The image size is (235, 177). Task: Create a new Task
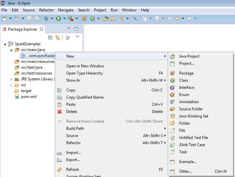click(201, 152)
